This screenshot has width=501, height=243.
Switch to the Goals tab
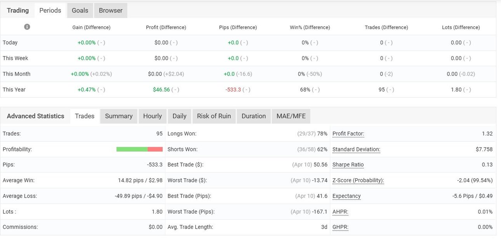80,10
